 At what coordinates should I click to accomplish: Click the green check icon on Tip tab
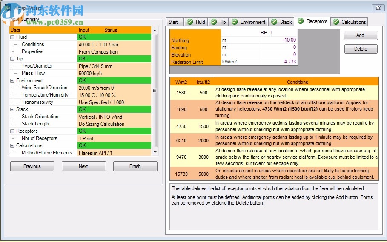(x=214, y=22)
